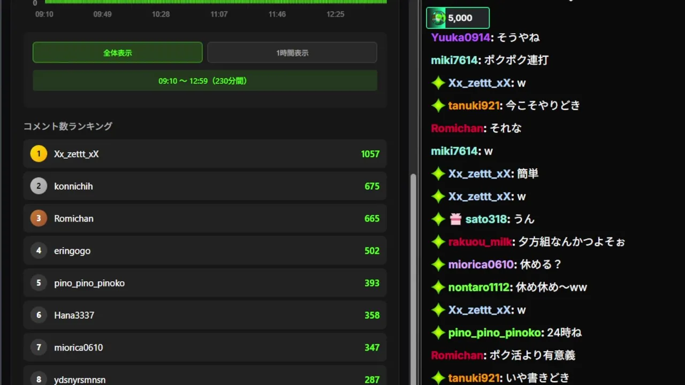This screenshot has height=385, width=685.
Task: Click the sparkle badge before miorica0610's 休める？ message
Action: [x=438, y=265]
